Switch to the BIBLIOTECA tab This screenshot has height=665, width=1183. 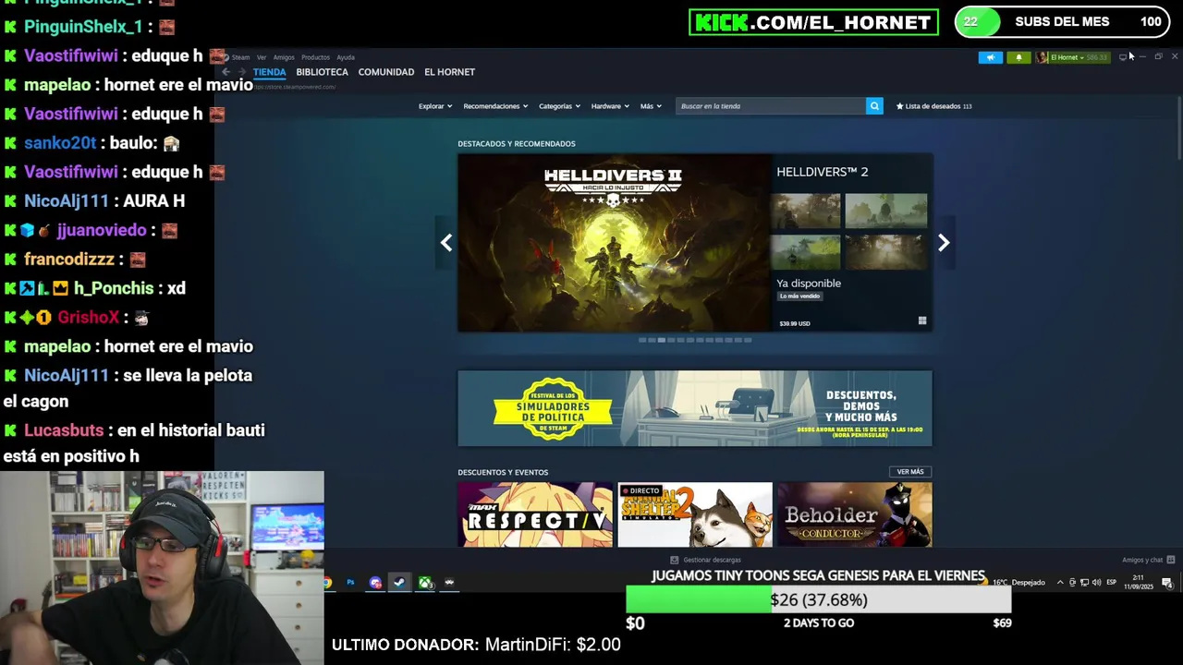(x=322, y=72)
